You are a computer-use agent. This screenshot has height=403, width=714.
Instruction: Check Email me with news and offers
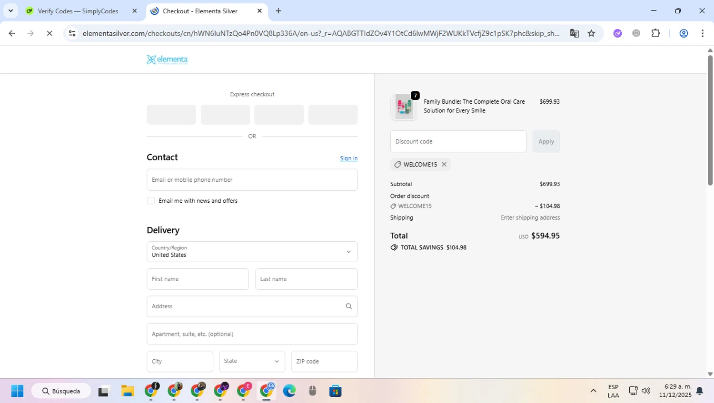(151, 201)
